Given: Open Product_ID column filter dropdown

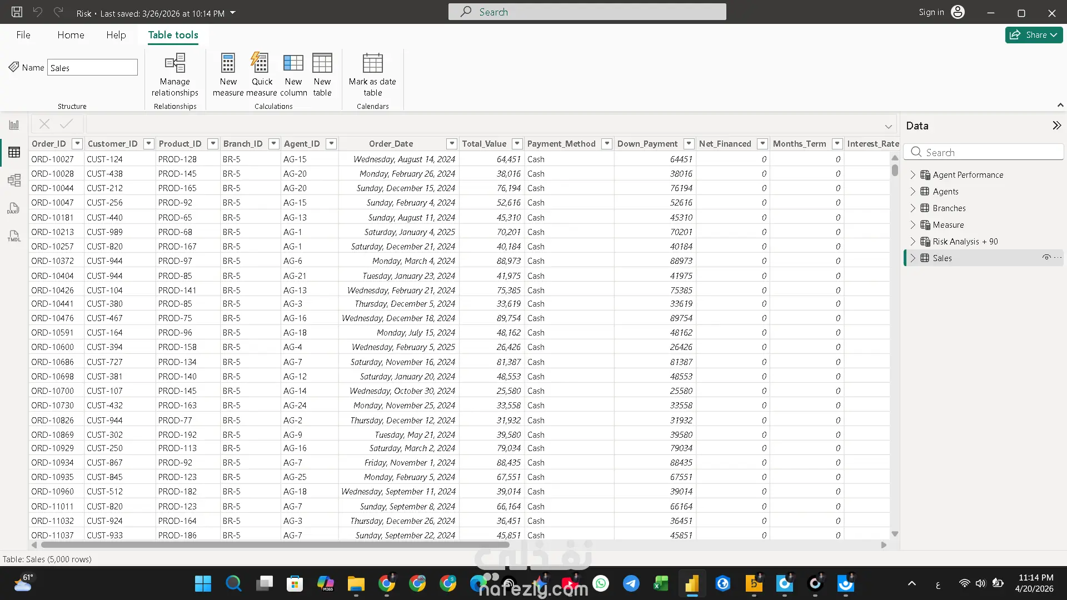Looking at the screenshot, I should point(212,144).
